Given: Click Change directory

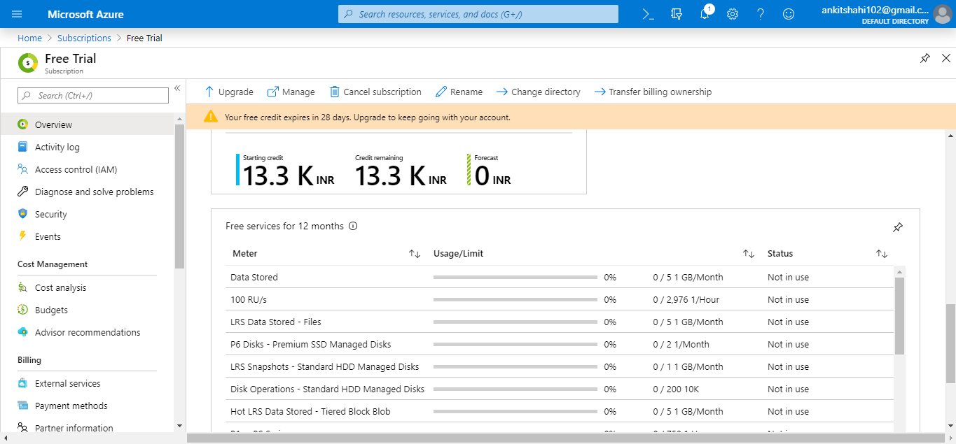Looking at the screenshot, I should click(538, 92).
